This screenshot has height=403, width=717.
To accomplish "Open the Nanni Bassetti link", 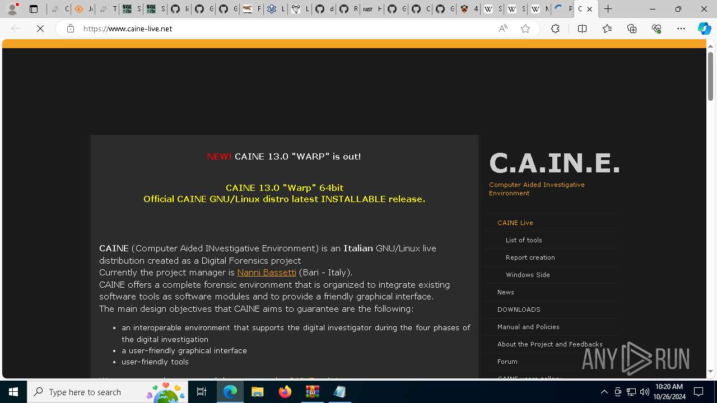I will (267, 273).
